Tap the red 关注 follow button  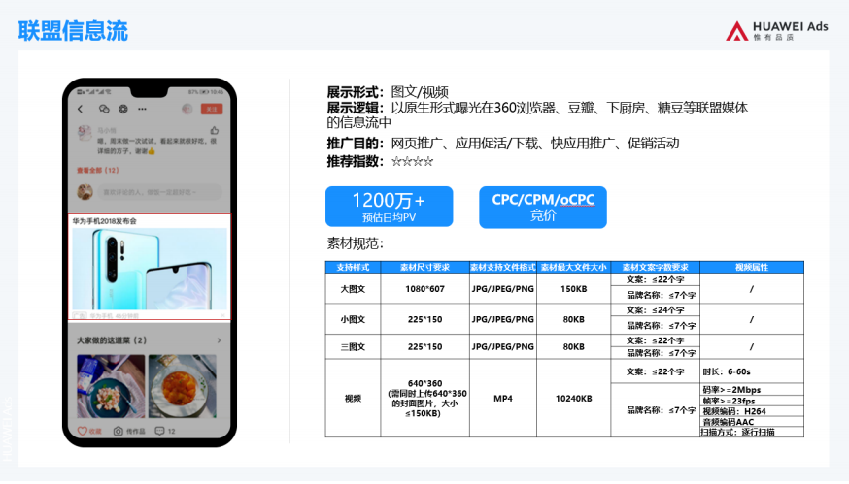(212, 109)
